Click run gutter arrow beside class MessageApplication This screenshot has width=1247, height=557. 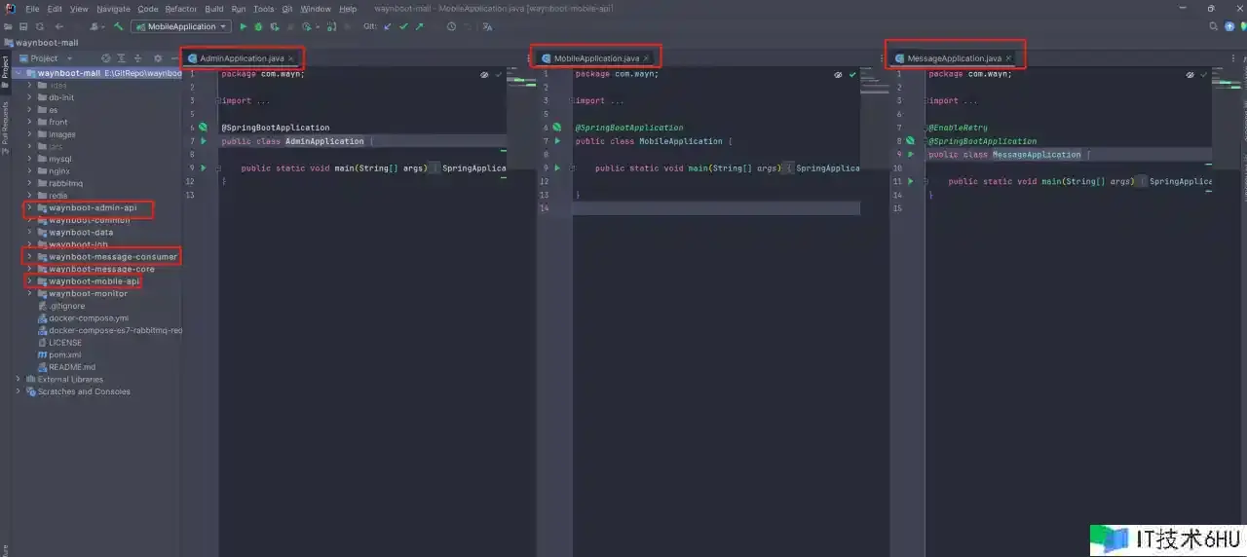pyautogui.click(x=910, y=155)
